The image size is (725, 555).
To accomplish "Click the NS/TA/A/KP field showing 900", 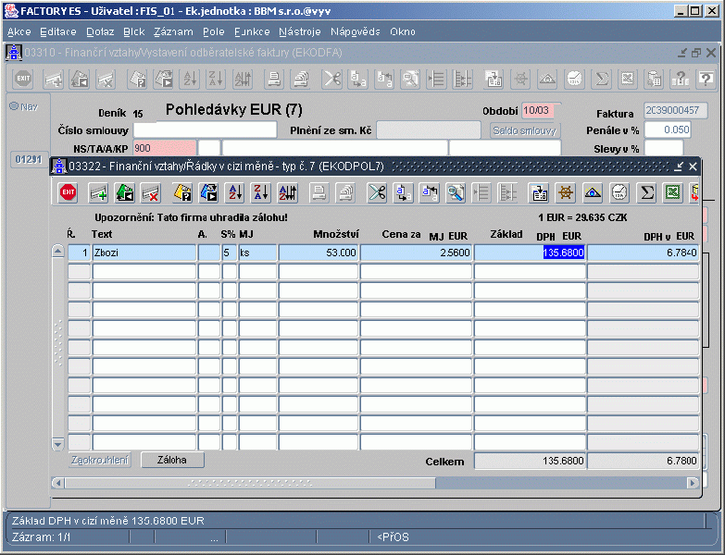I will coord(165,148).
